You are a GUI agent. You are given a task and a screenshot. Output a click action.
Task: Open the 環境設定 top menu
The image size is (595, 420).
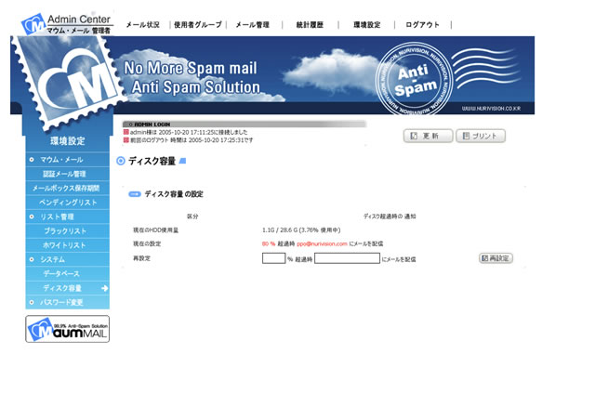click(x=367, y=25)
